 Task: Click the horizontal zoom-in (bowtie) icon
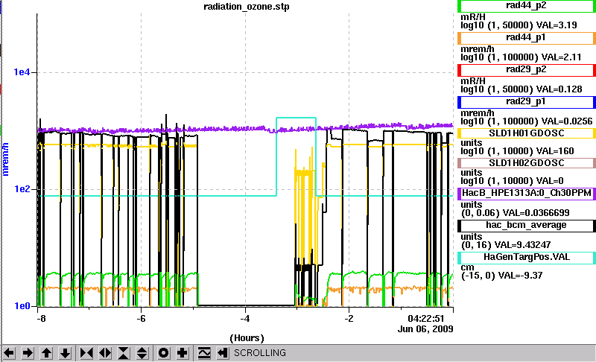tap(86, 353)
